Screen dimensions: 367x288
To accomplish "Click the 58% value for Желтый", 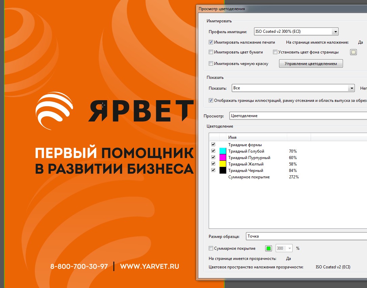I will click(x=293, y=164).
